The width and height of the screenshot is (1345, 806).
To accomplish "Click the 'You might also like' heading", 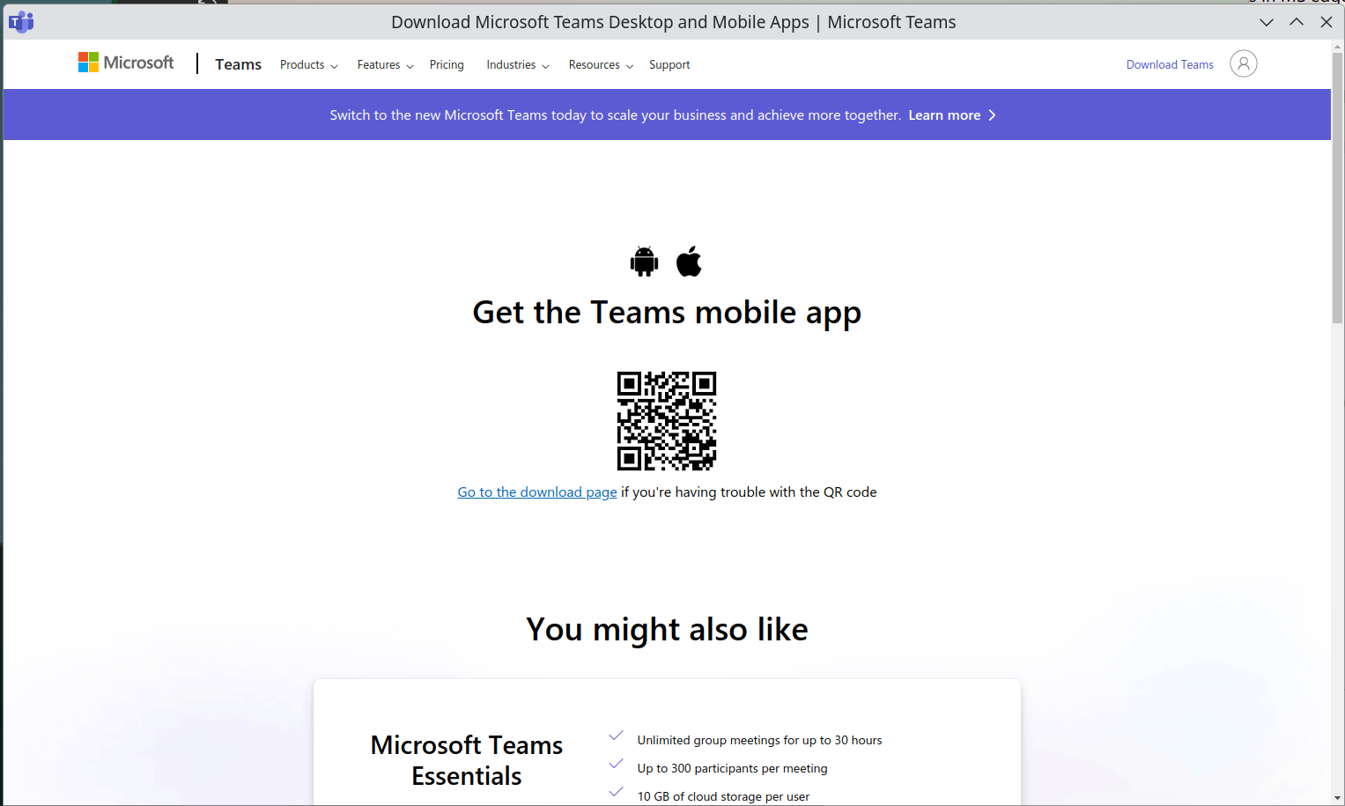I will pyautogui.click(x=667, y=630).
